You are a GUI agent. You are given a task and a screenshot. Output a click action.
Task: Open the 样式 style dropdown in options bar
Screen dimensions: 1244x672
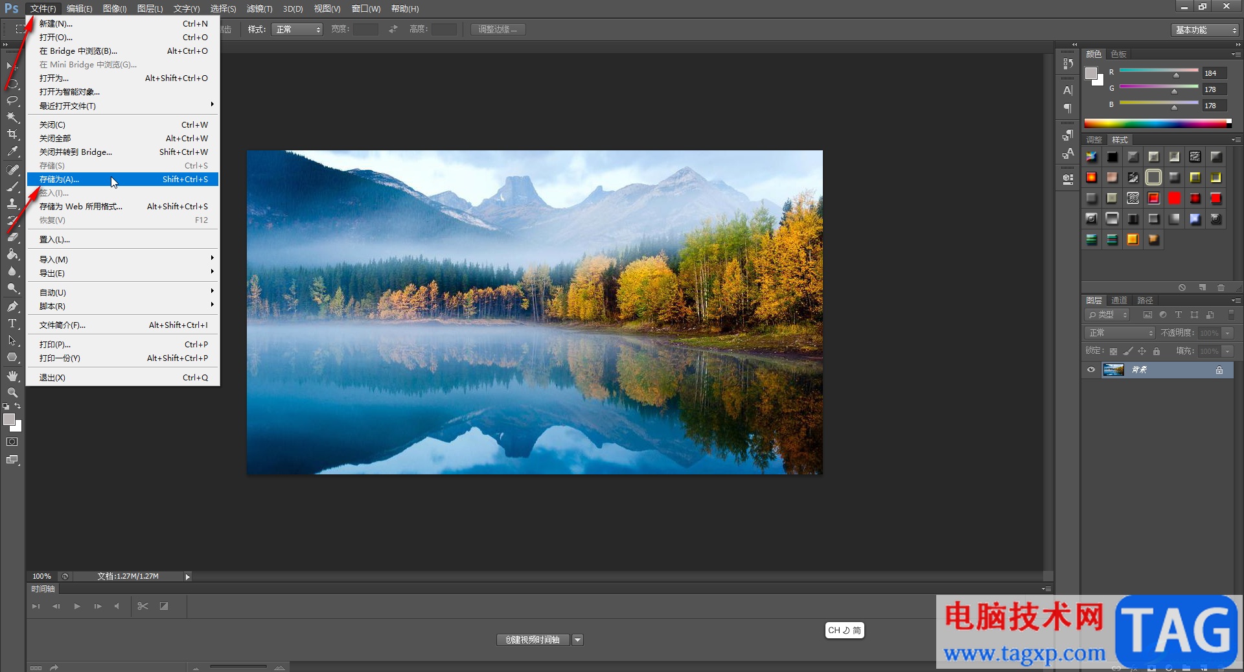tap(296, 29)
